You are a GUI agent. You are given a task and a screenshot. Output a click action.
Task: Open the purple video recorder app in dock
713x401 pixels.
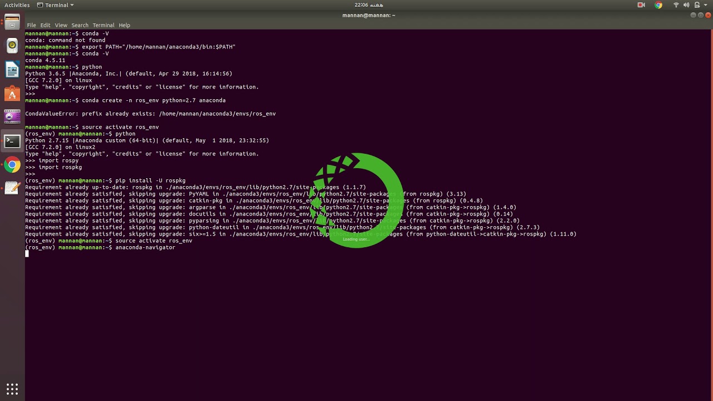click(12, 117)
